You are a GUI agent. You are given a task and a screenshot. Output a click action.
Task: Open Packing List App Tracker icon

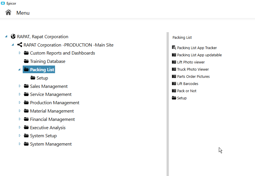(x=174, y=48)
